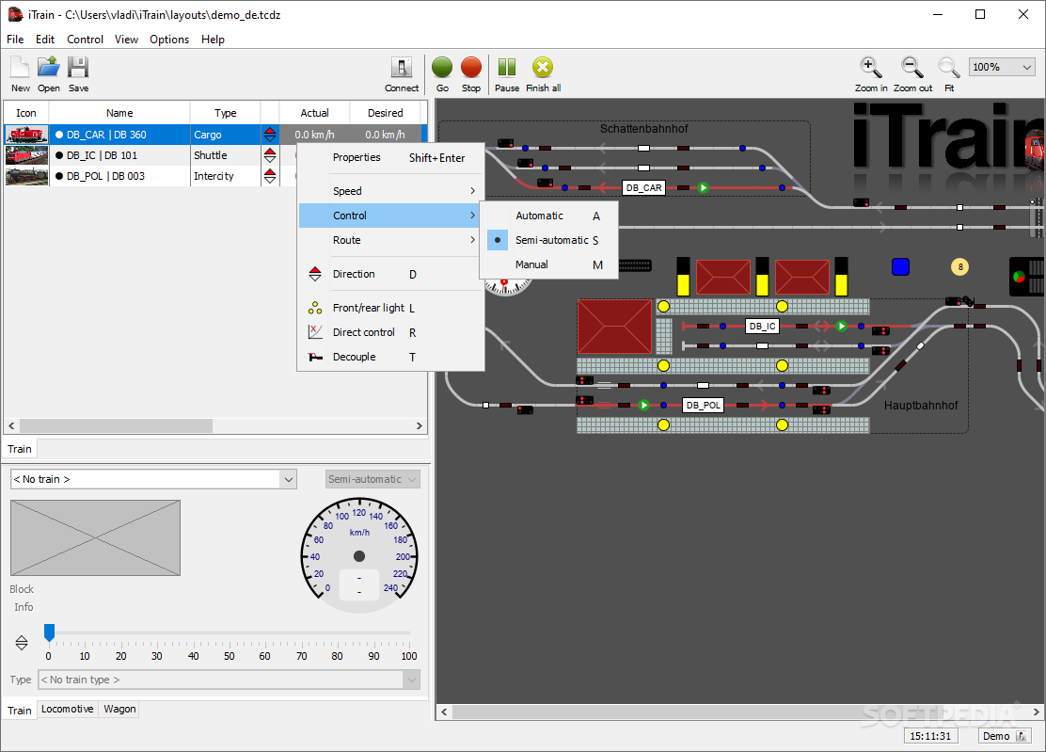
Task: Click the DB_POL block label on track
Action: pyautogui.click(x=703, y=405)
